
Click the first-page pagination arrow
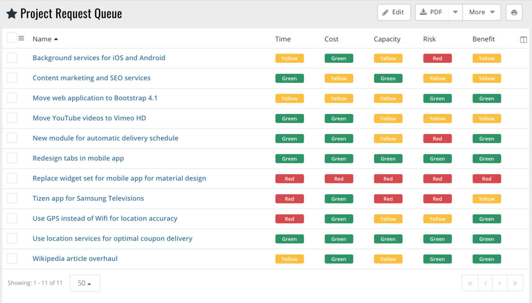click(469, 283)
